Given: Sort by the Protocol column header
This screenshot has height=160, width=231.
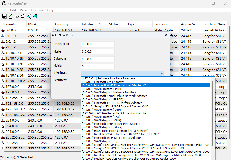Looking at the screenshot, I should (161, 24).
